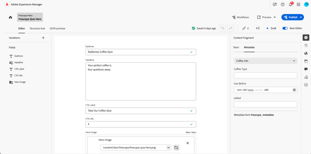
Task: Browse assets with the folder search icon
Action: pyautogui.click(x=176, y=147)
